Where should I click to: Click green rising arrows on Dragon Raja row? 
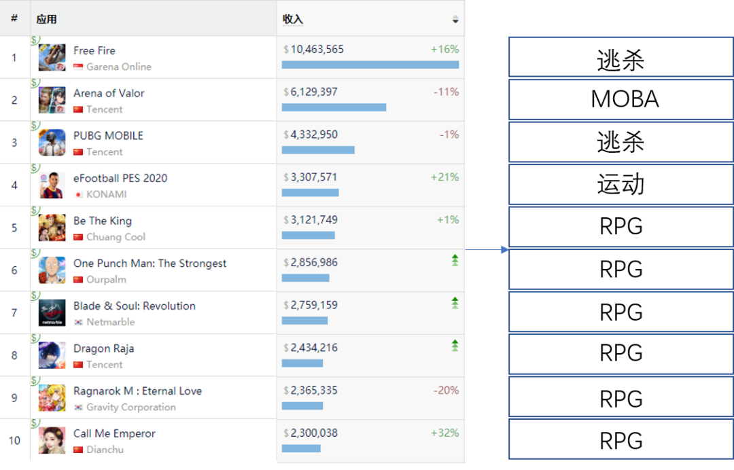455,346
